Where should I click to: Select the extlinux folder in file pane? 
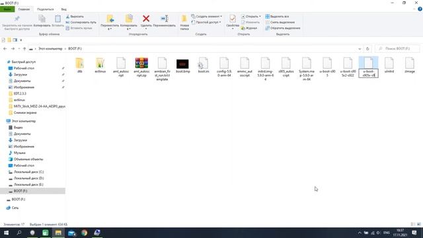100,65
